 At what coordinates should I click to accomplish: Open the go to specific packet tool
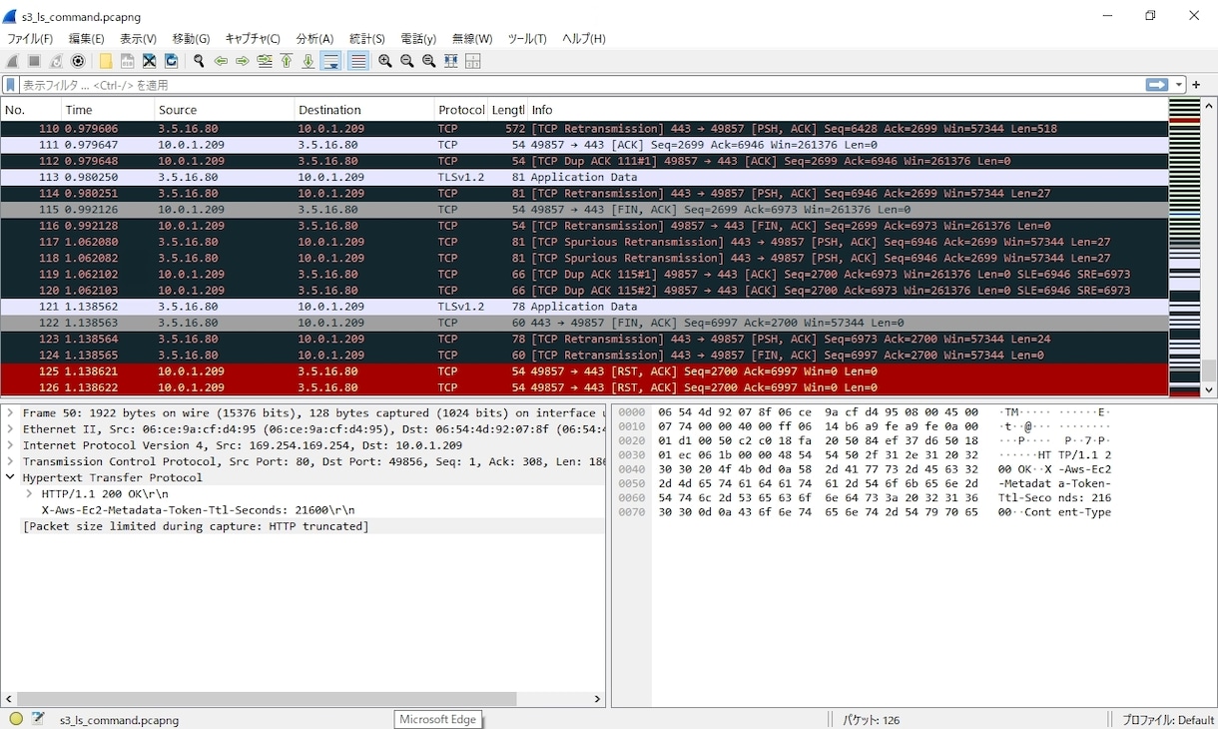[x=265, y=61]
